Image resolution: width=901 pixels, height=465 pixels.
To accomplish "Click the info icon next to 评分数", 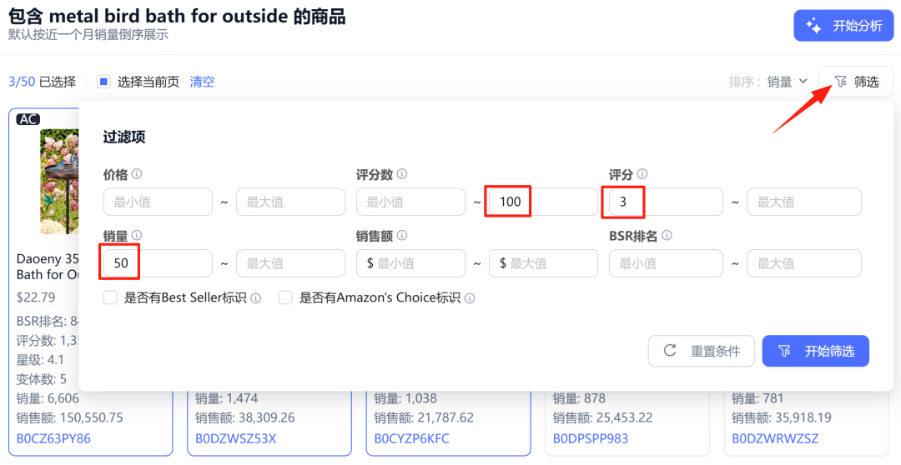I will 402,174.
